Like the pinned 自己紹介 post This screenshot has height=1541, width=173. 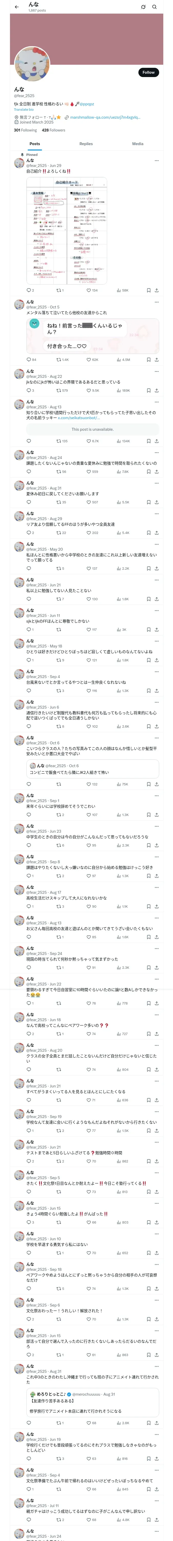[x=89, y=290]
